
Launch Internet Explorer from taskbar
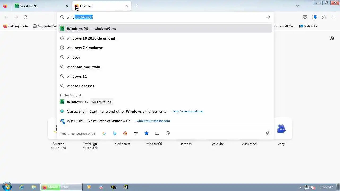(x=22, y=187)
